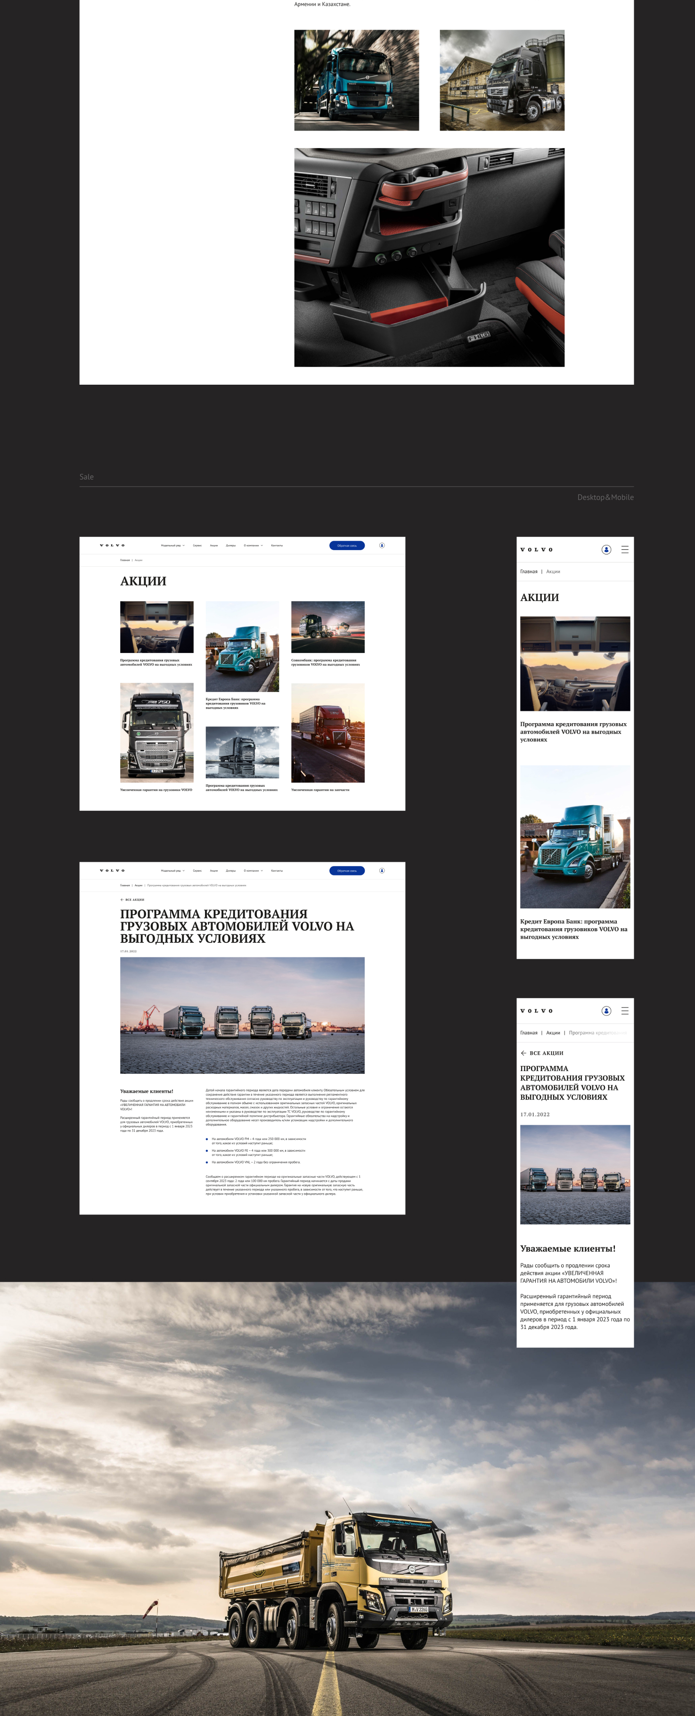Screen dimensions: 695x1716
Task: Tap the profile icon on the mobile article screen
Action: click(606, 1011)
